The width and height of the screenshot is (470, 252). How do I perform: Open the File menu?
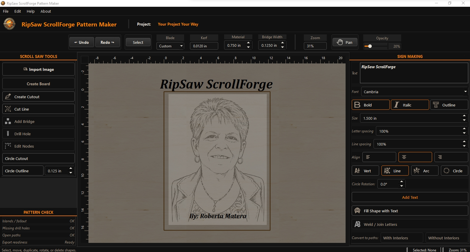click(x=6, y=11)
